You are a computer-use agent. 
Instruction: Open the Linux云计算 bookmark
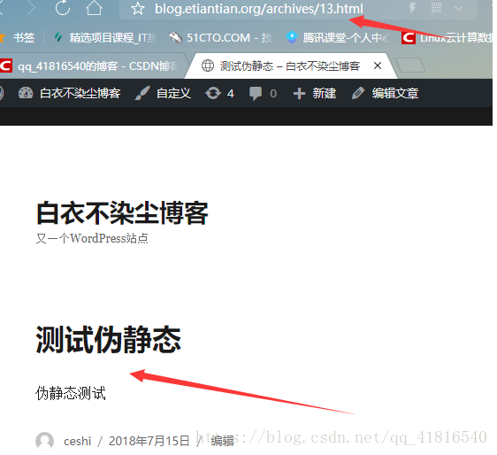click(447, 38)
